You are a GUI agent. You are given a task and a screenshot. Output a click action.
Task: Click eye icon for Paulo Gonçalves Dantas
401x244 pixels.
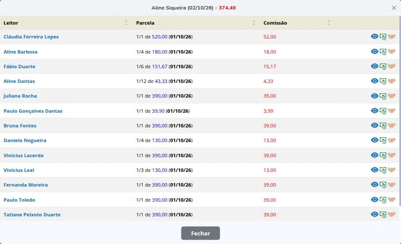(374, 111)
